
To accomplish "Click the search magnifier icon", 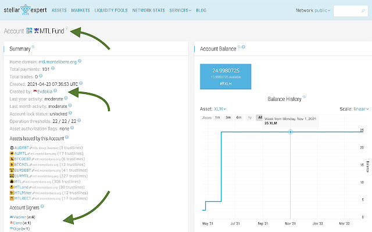I will click(x=363, y=10).
